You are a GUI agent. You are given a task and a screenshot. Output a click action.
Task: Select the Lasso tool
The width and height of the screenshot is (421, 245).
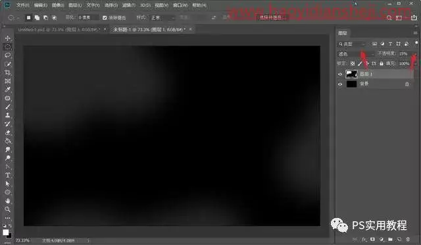(7, 55)
